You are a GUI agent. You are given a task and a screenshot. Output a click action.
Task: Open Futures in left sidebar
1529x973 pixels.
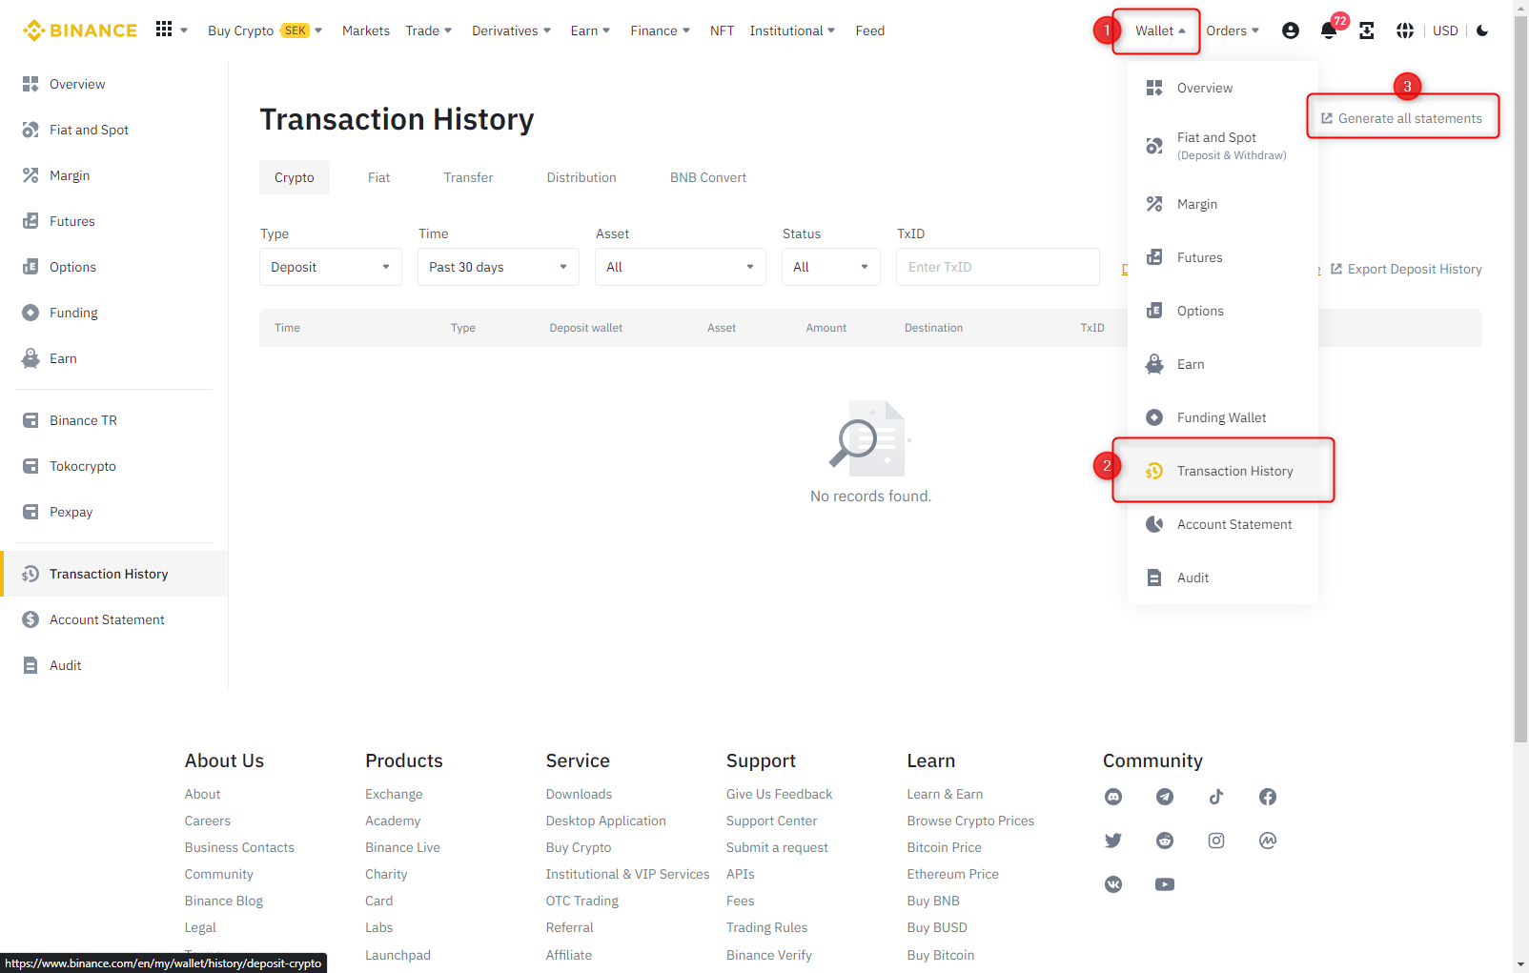[114, 221]
